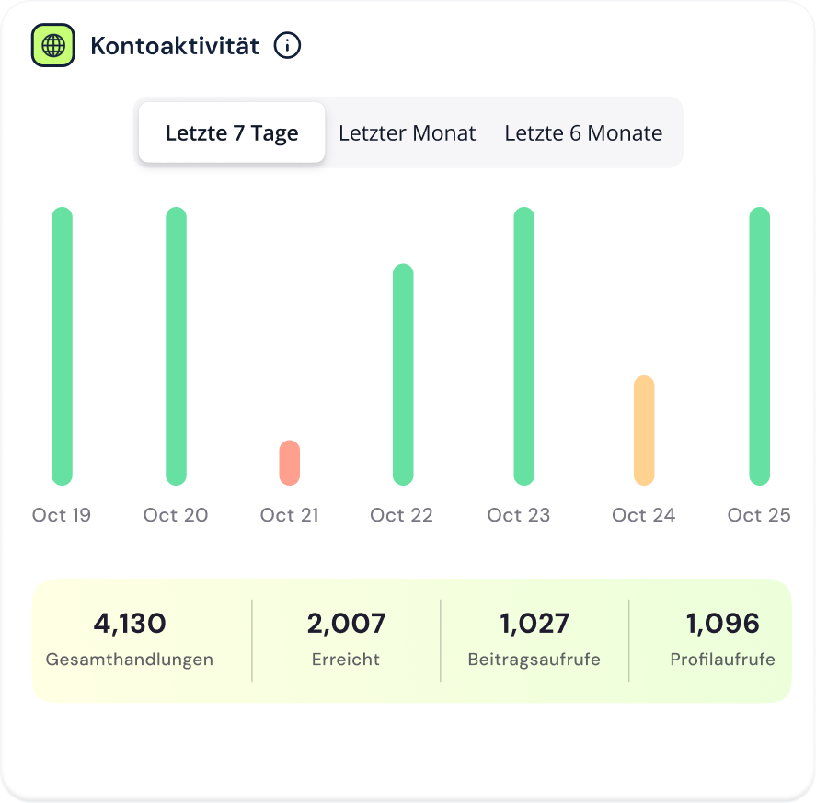Switch to the Letzter Monat tab

tap(407, 133)
